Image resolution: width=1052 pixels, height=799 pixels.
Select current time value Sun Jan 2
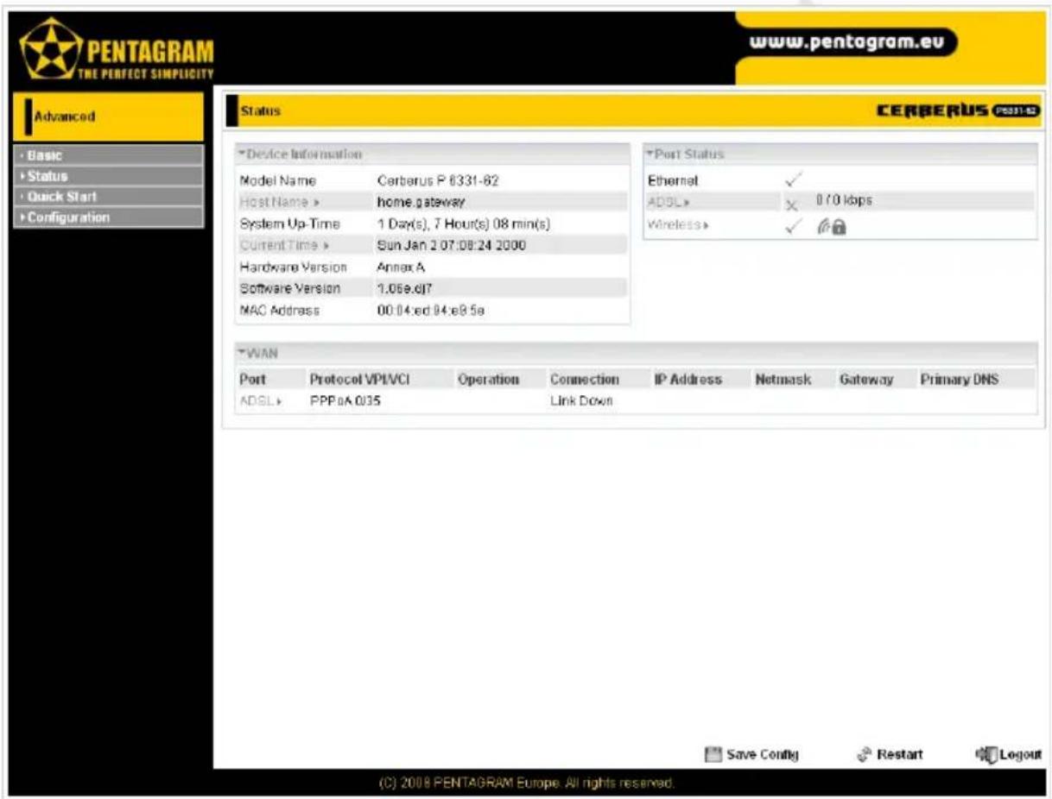point(452,245)
